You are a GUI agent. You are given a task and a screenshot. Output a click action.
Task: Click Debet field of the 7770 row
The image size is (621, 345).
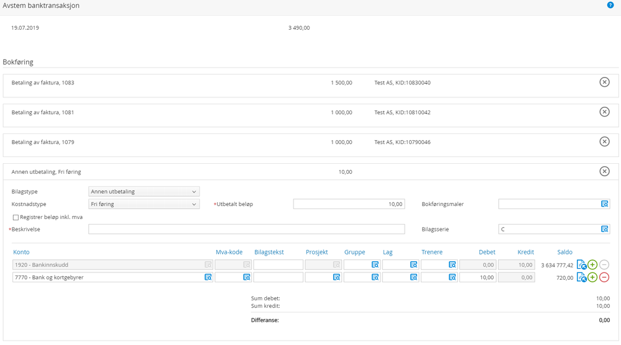coord(477,277)
